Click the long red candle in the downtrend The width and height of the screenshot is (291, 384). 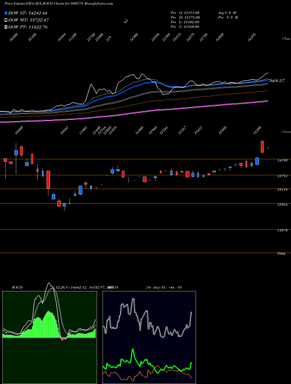tap(48, 180)
